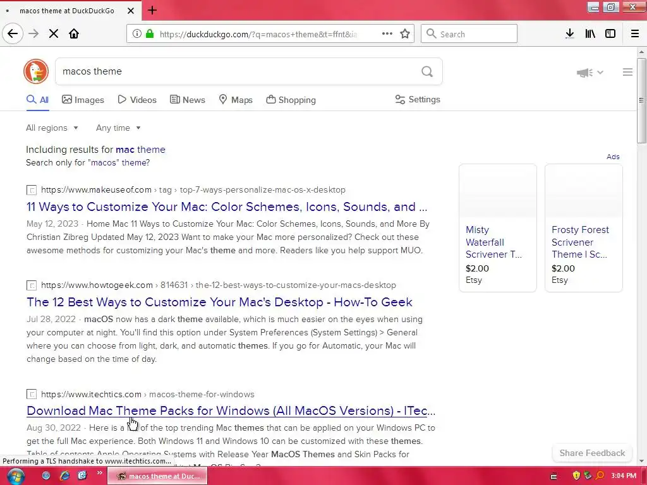Click the green padlock security icon
This screenshot has height=485, width=647.
coord(150,34)
